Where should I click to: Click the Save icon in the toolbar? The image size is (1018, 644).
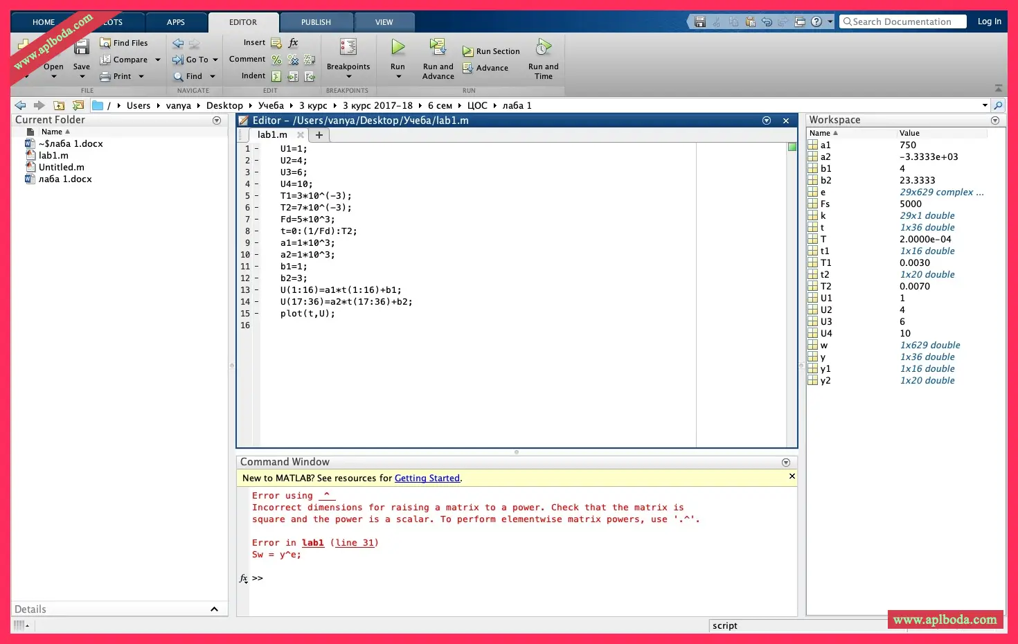pyautogui.click(x=82, y=48)
